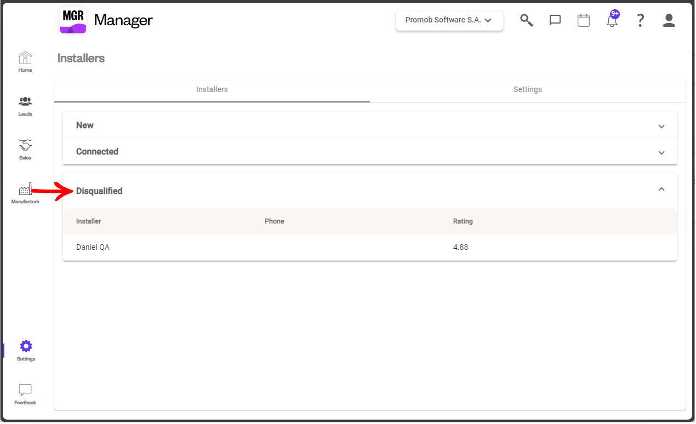The image size is (696, 424).
Task: Expand the Connected section chevron
Action: tap(661, 153)
